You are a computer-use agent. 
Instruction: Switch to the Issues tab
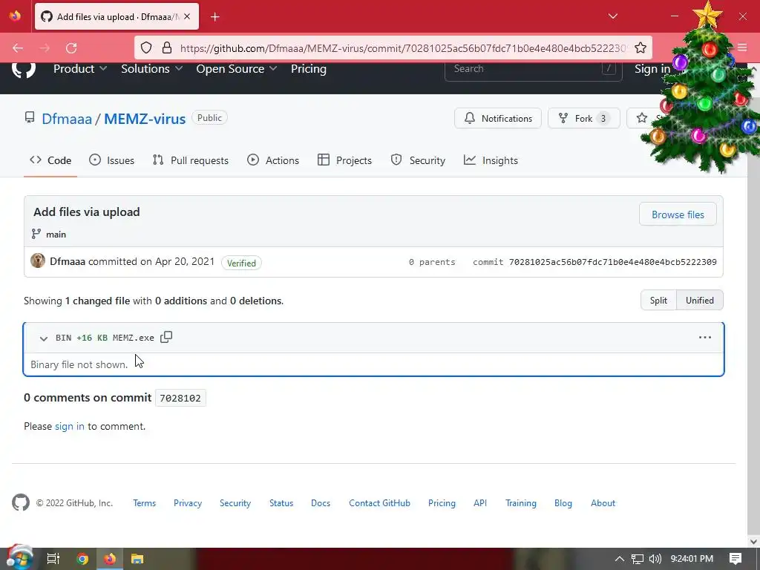point(111,160)
